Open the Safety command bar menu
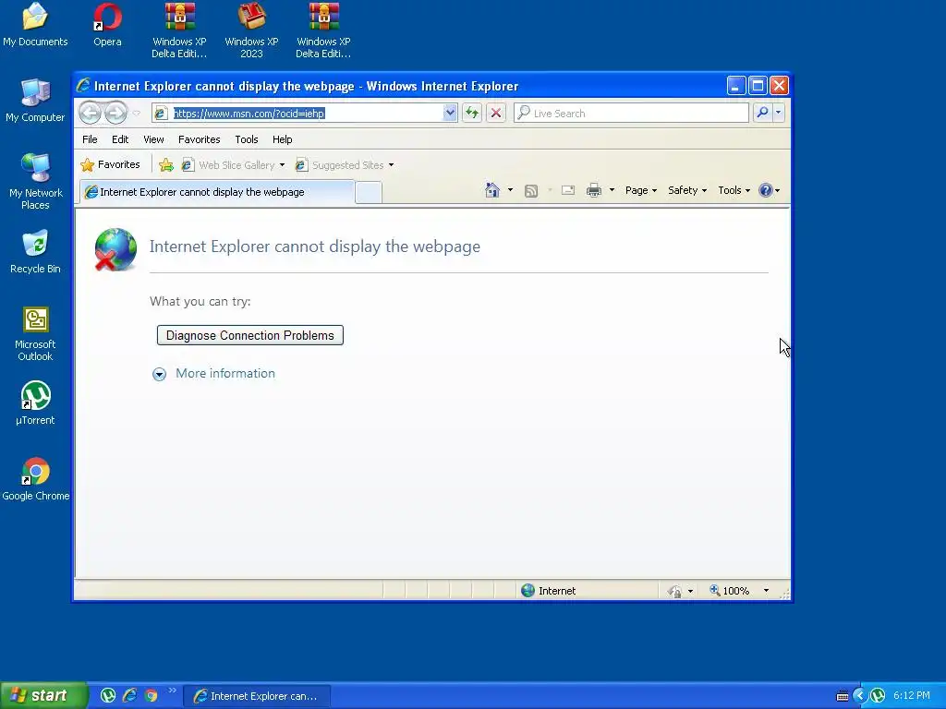Screen dimensions: 946x709 point(687,190)
